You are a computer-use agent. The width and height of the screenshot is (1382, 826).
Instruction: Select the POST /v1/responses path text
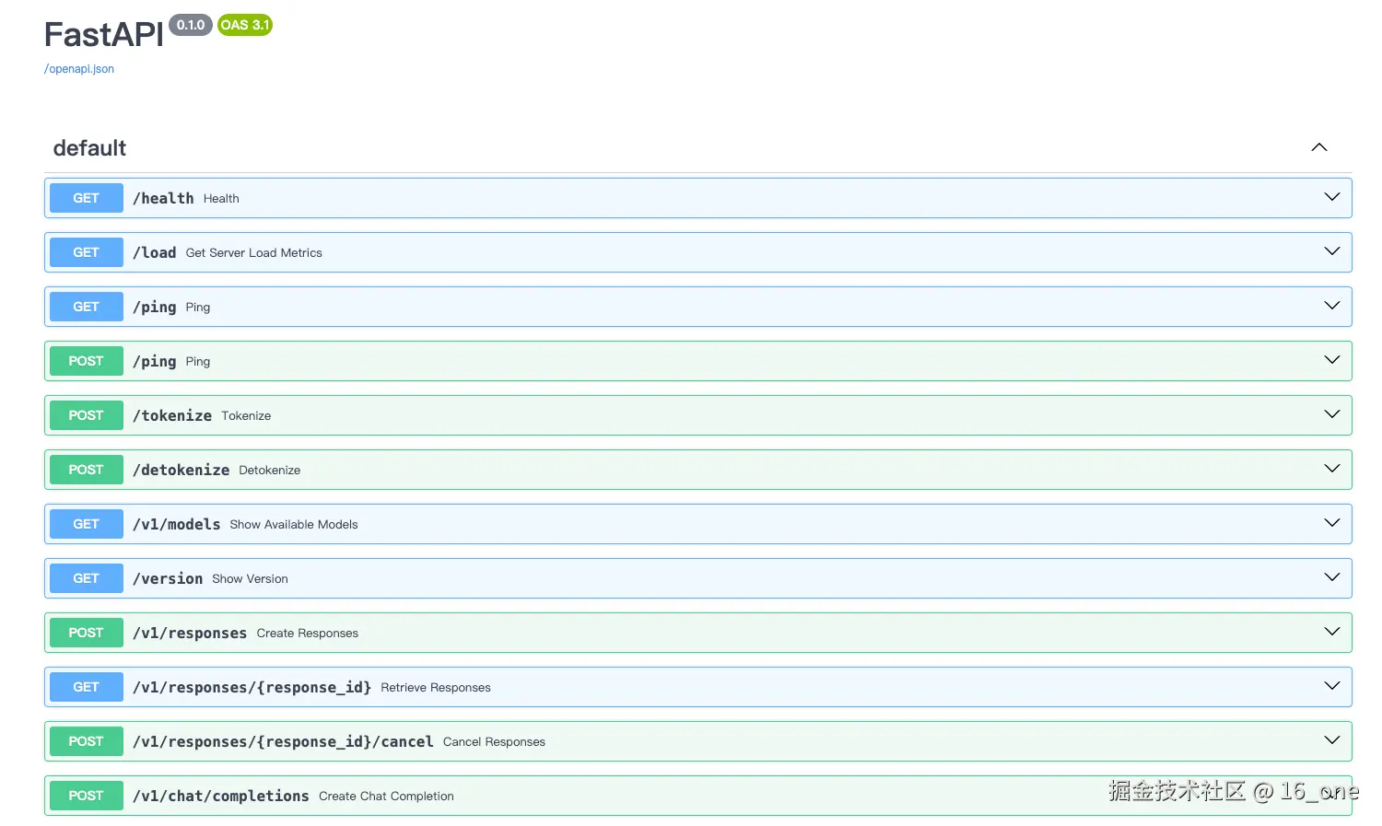click(190, 633)
